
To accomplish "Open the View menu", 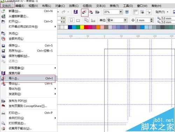I will pos(33,6).
